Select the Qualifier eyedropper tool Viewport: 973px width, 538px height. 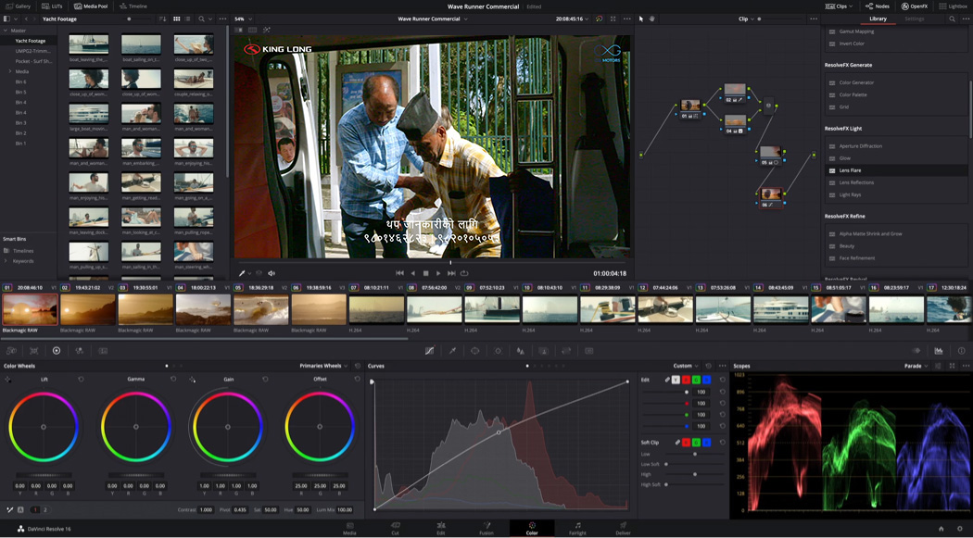pyautogui.click(x=452, y=351)
